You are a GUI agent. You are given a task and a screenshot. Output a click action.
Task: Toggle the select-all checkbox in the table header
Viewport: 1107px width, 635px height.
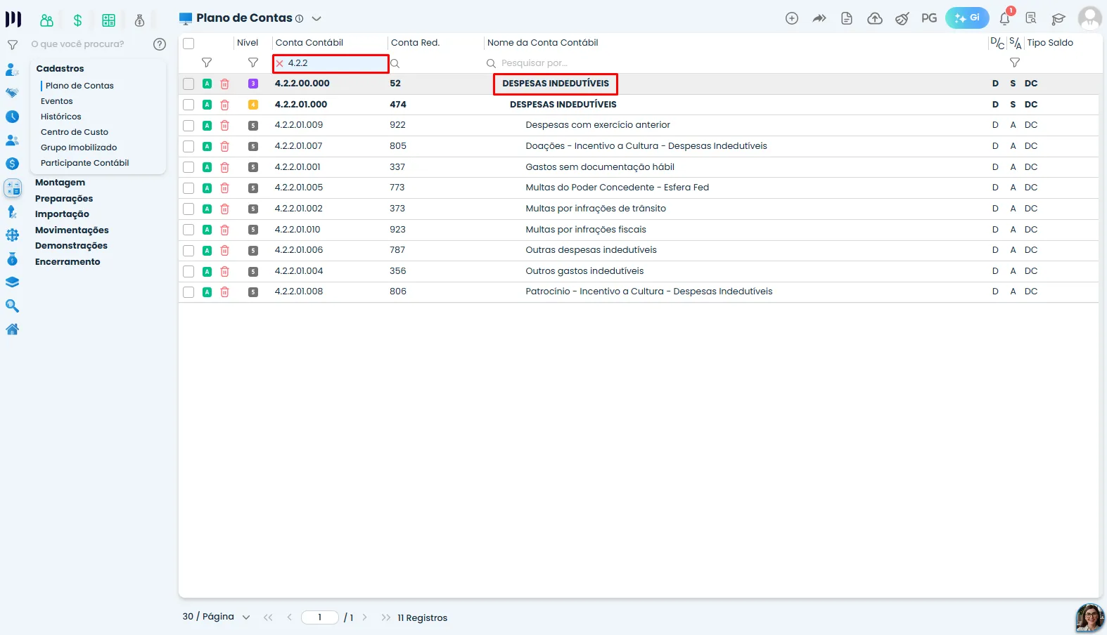(188, 44)
